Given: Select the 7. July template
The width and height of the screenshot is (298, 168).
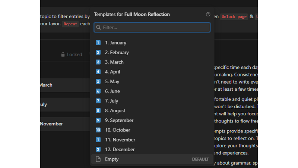Looking at the screenshot, I should (x=152, y=101).
